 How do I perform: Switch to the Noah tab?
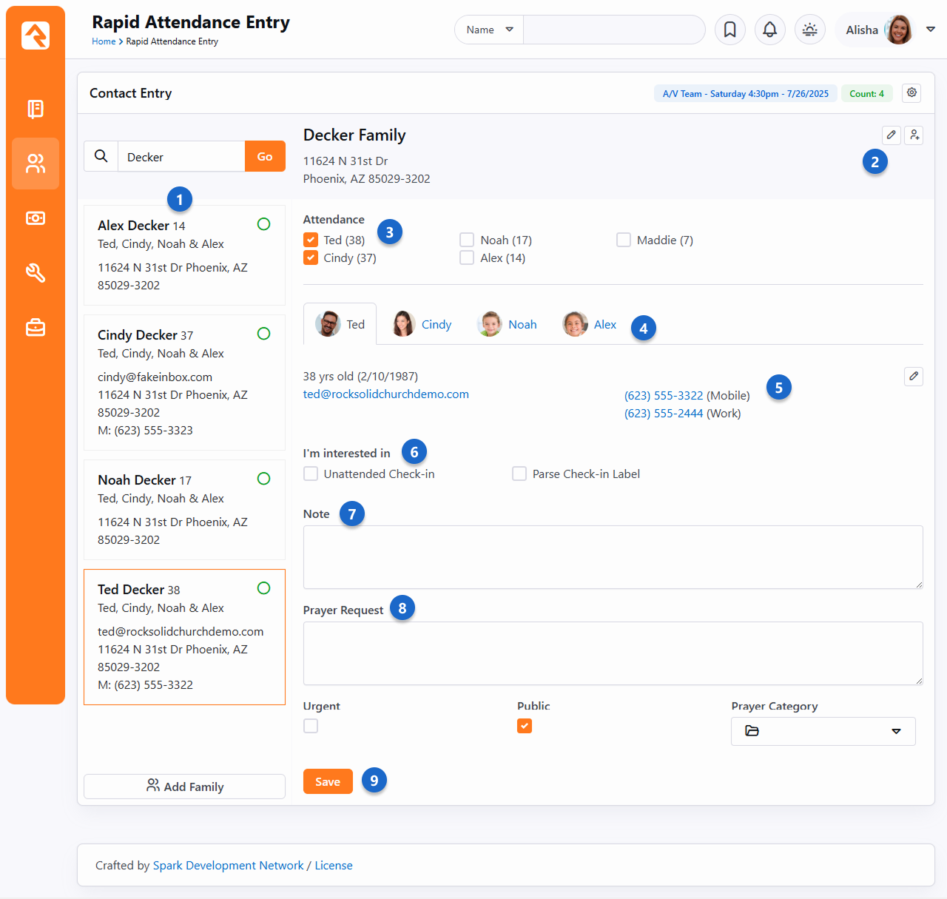[509, 324]
